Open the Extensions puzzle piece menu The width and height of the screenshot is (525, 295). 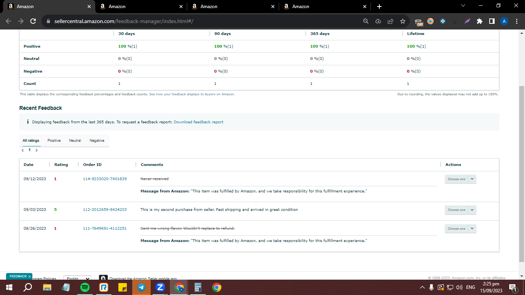479,22
